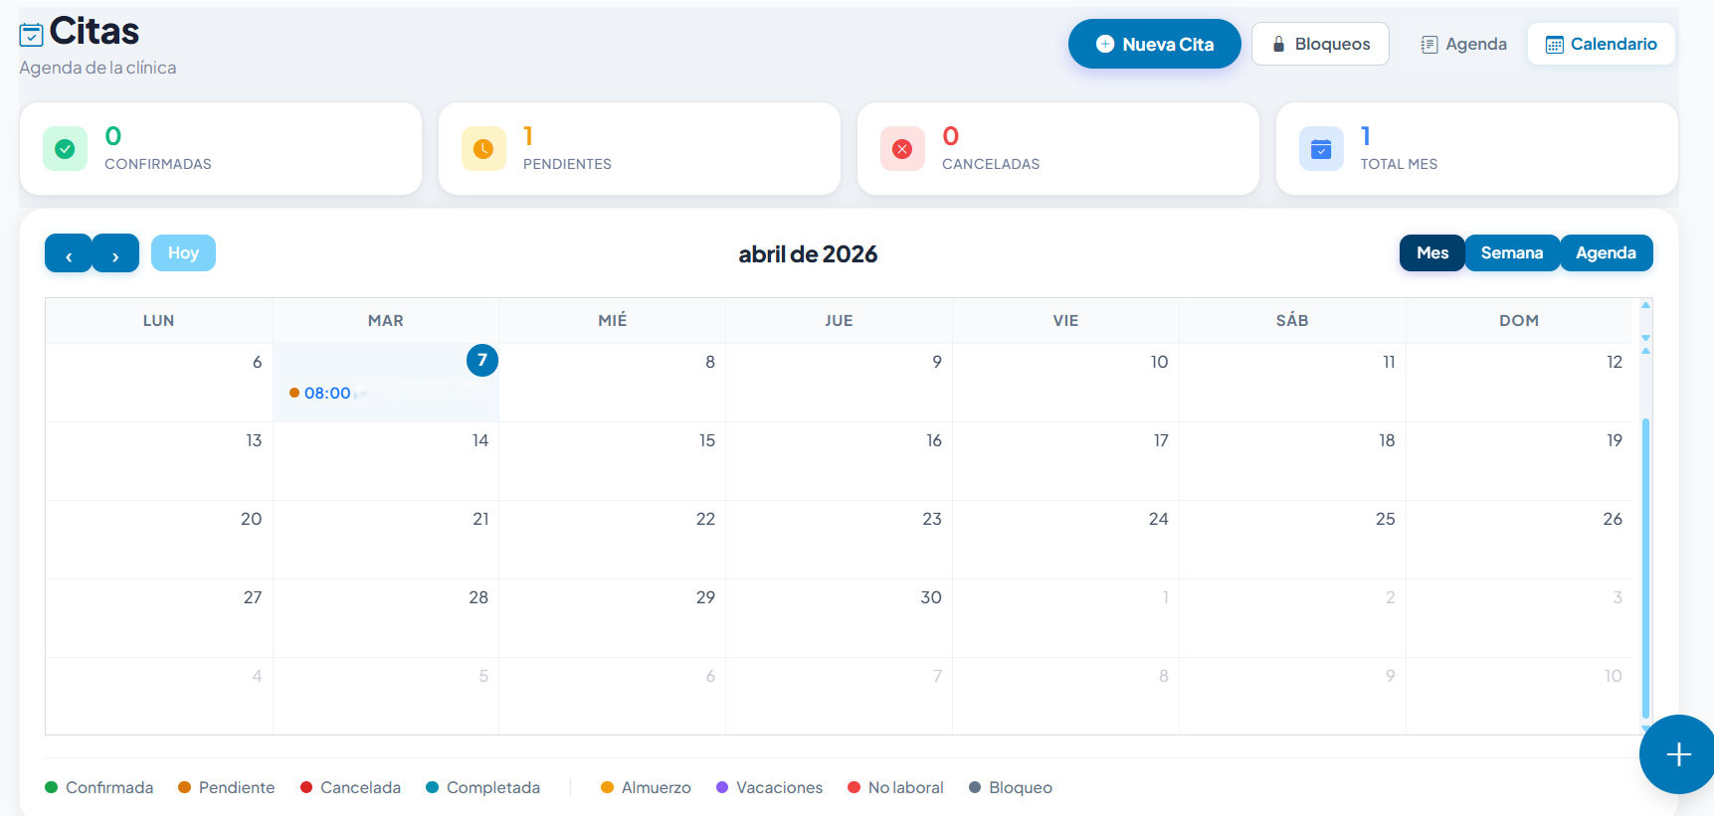Select the Calendario view tab
1714x816 pixels.
pos(1601,44)
